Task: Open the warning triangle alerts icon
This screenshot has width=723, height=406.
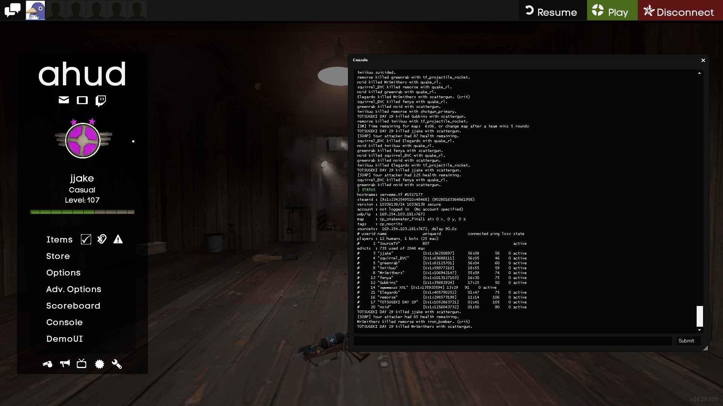Action: [118, 239]
